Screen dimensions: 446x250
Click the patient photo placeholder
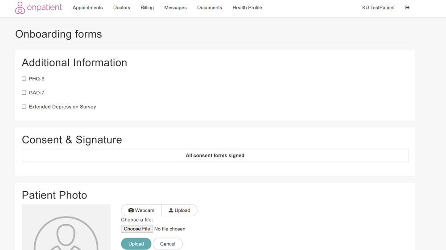(x=66, y=227)
